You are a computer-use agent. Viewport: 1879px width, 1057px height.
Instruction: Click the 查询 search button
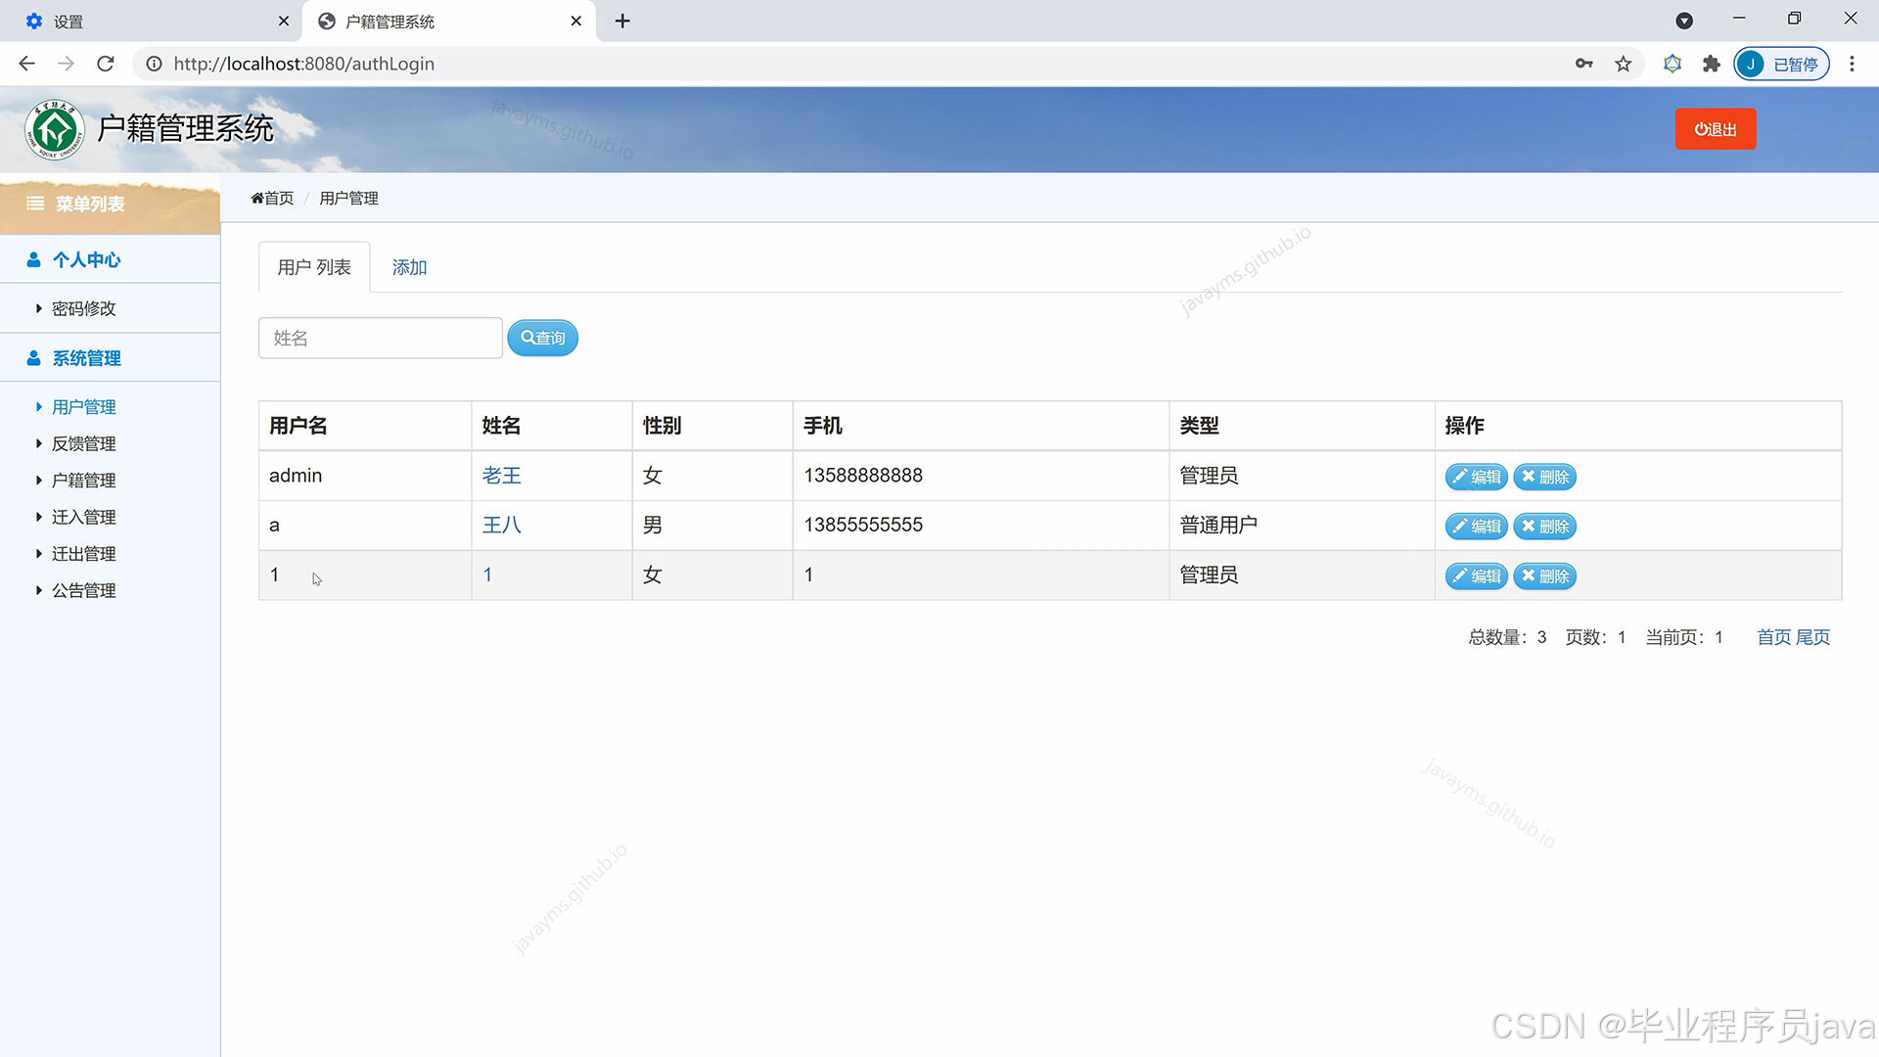click(543, 338)
